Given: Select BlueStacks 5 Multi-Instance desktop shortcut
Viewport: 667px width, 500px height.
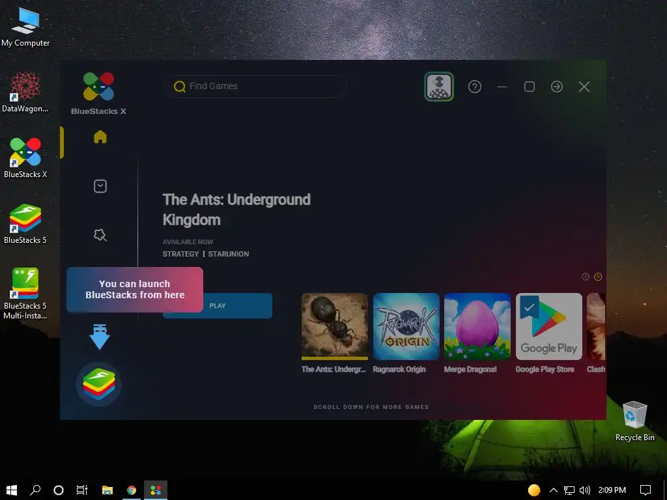Looking at the screenshot, I should 25,294.
